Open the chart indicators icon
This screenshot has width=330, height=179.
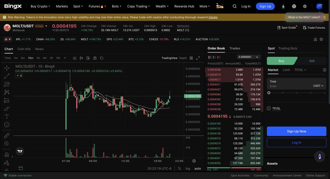coord(75,58)
